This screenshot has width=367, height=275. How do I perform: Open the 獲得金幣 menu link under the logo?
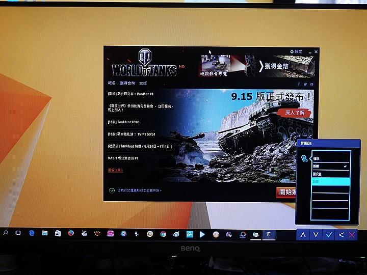tap(127, 83)
